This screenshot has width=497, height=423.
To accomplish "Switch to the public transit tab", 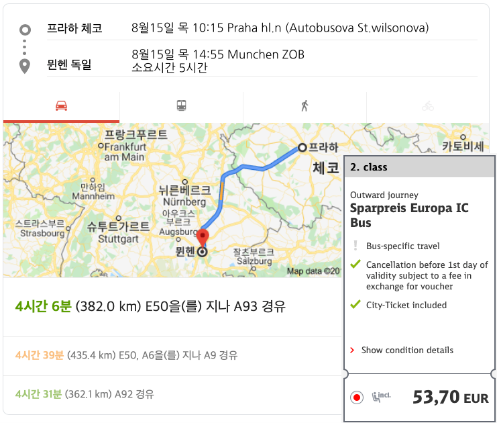I will (x=181, y=106).
